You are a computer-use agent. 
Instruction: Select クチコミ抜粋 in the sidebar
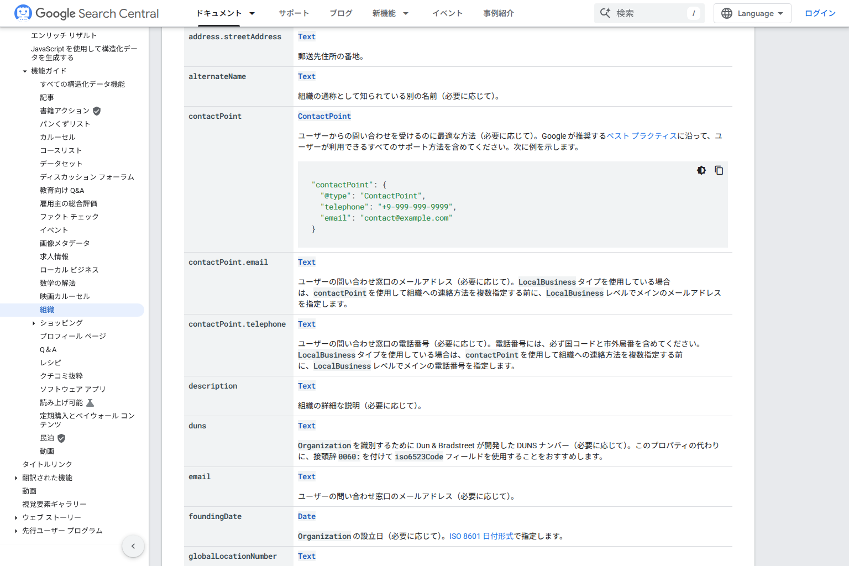pyautogui.click(x=61, y=376)
